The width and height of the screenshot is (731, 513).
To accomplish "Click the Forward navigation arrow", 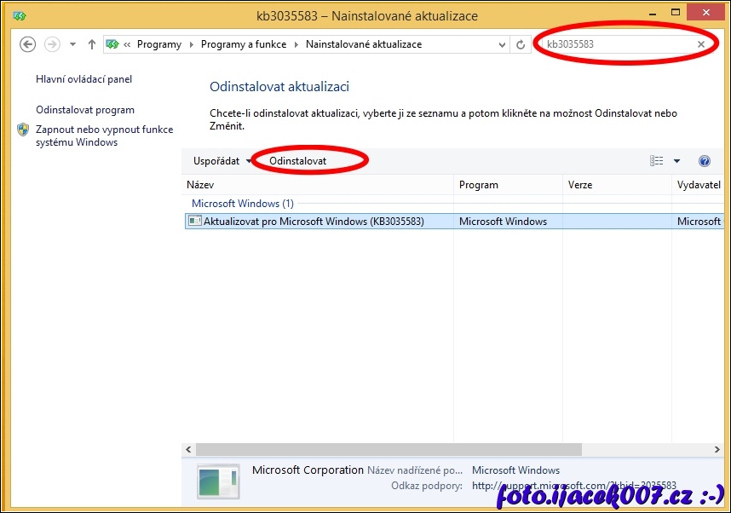I will click(x=52, y=44).
